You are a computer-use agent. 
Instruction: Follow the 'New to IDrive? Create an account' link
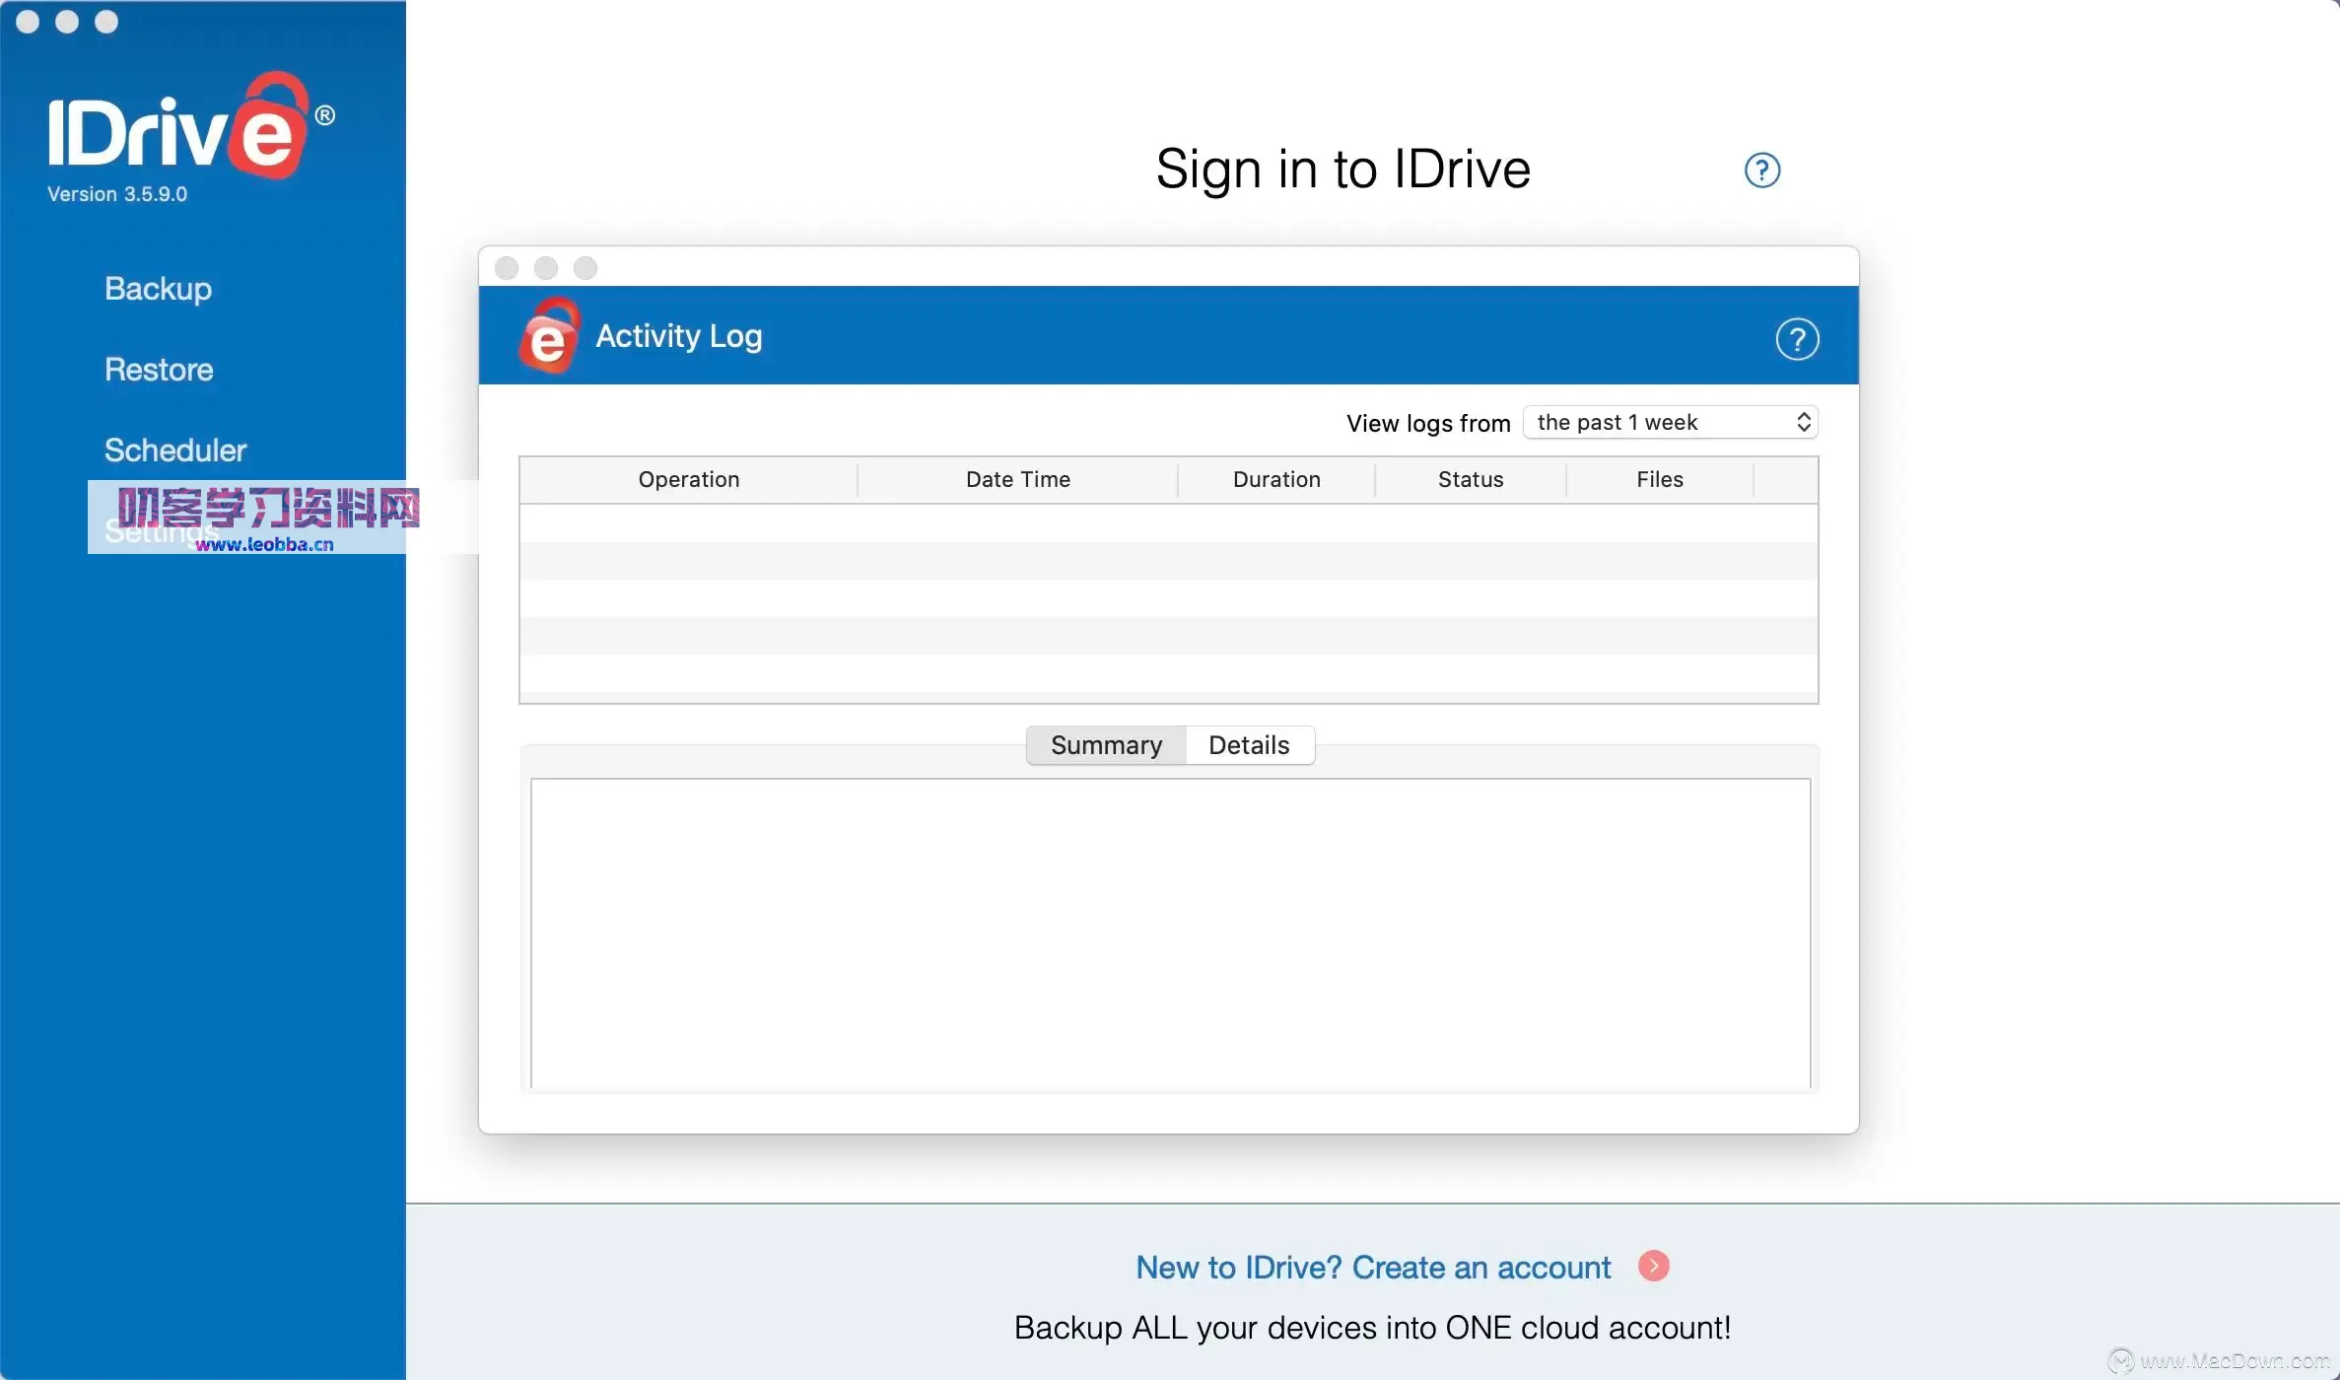click(1373, 1268)
